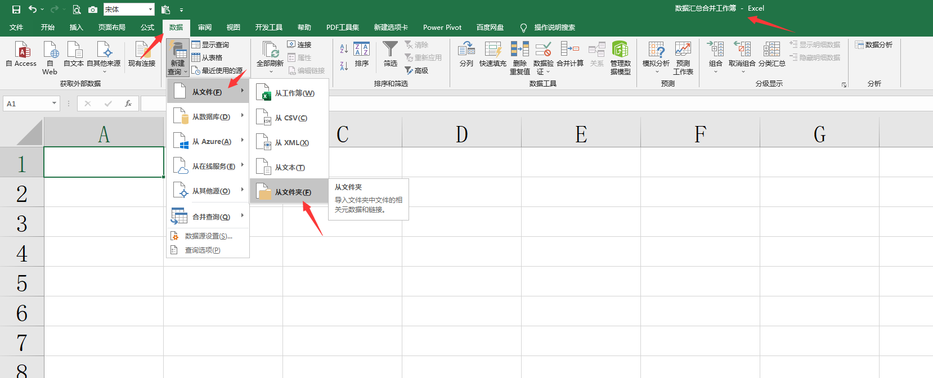
Task: Import data using 自 Web
Action: (50, 57)
